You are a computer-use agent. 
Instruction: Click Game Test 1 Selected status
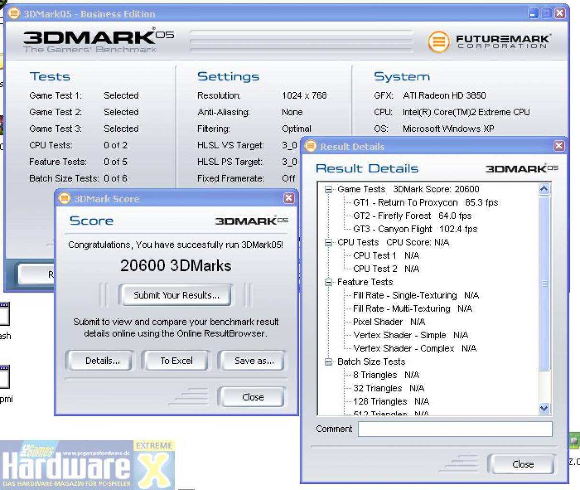pyautogui.click(x=121, y=95)
